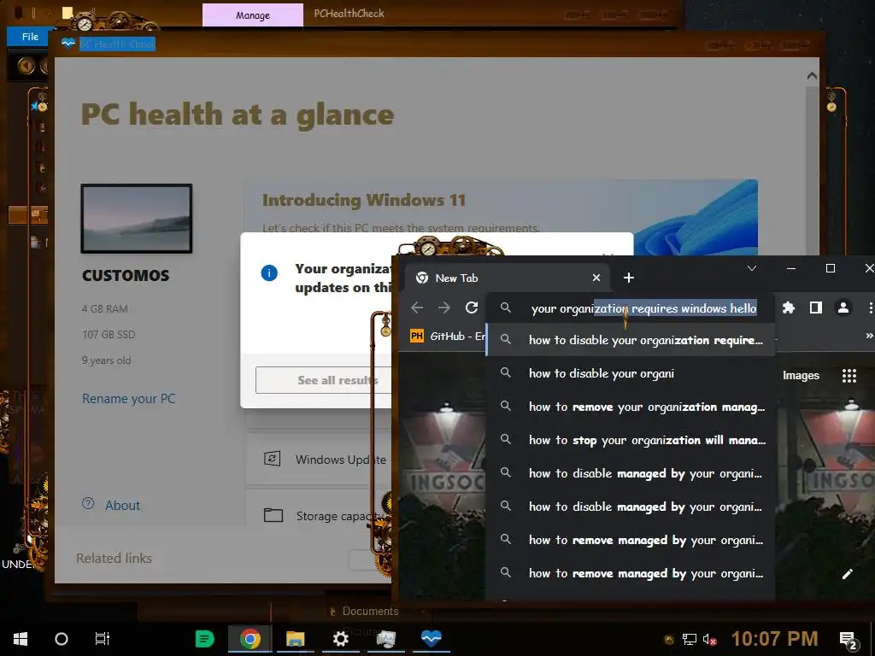The height and width of the screenshot is (656, 875).
Task: Open the Windows Start menu
Action: (21, 639)
